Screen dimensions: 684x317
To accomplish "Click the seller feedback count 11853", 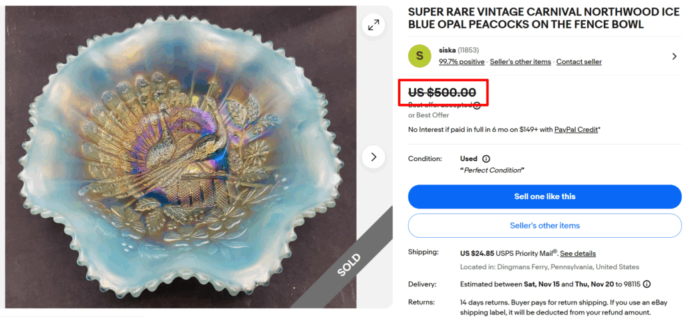I will pyautogui.click(x=468, y=50).
